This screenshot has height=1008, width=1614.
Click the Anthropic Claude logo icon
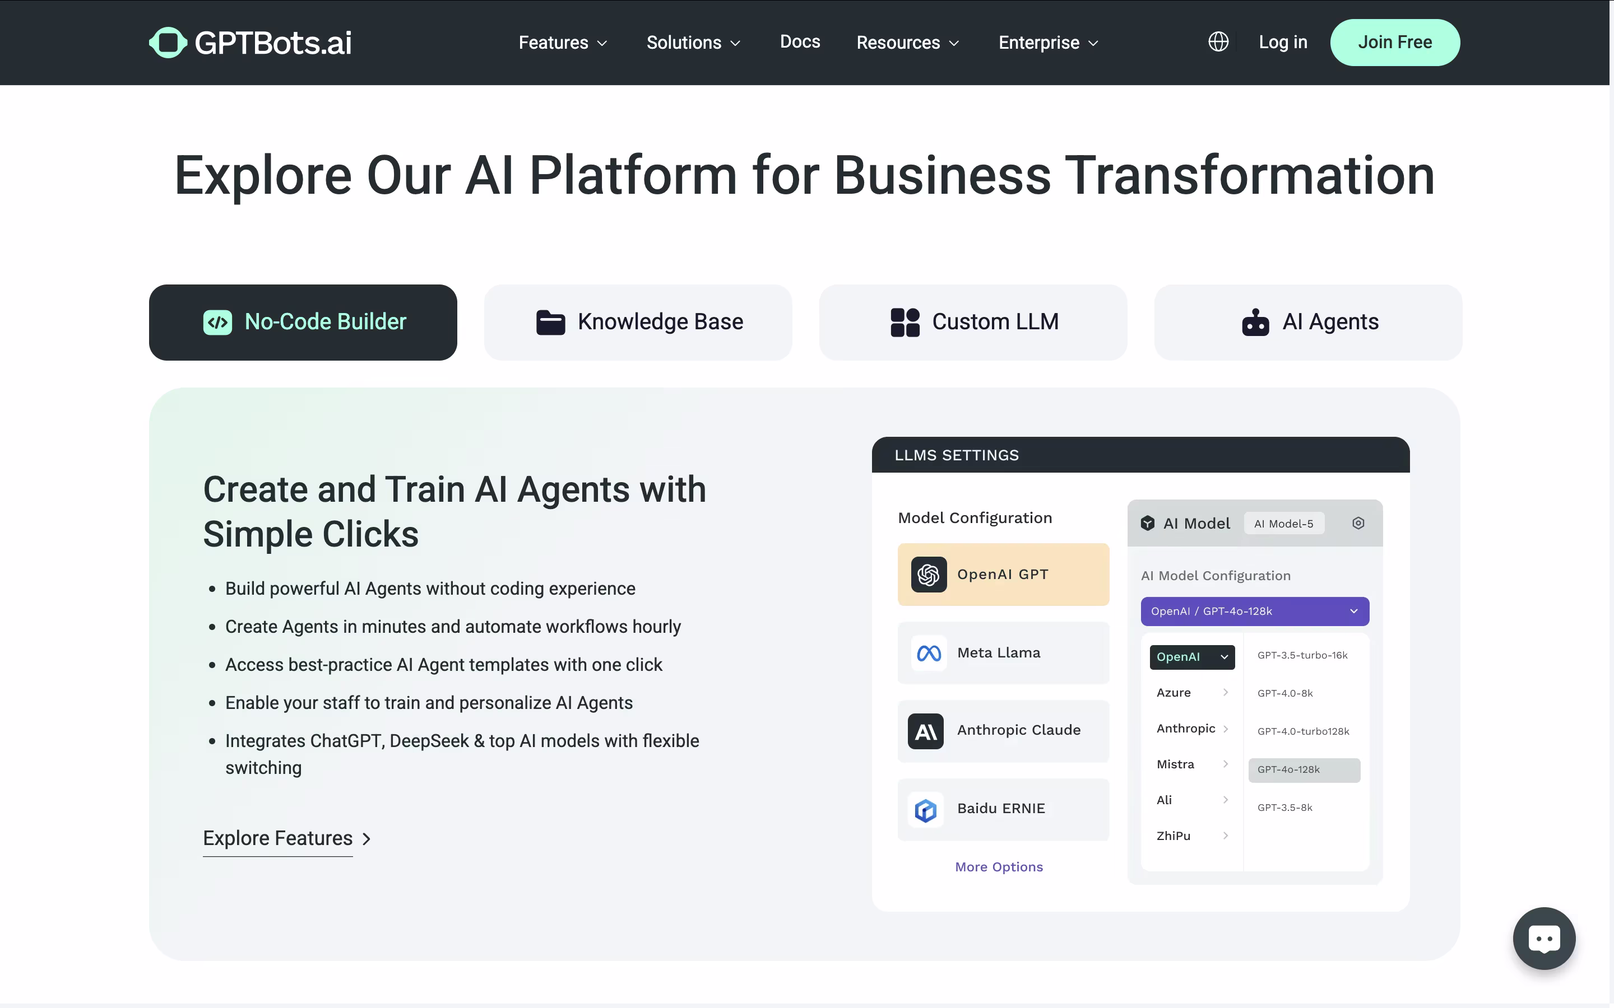click(x=926, y=731)
